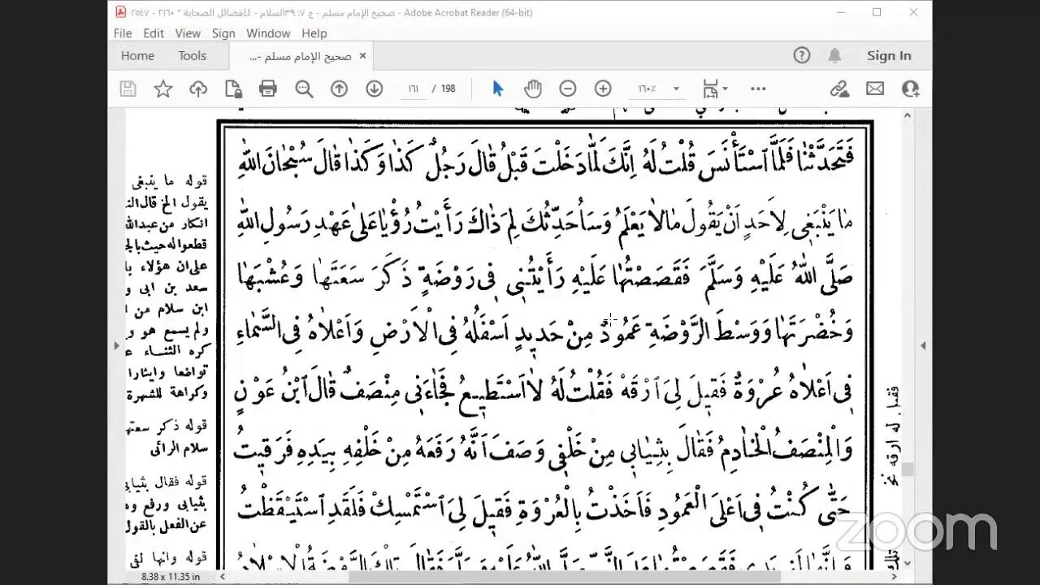Maximize the Acrobat Reader window
1040x585 pixels.
click(877, 12)
